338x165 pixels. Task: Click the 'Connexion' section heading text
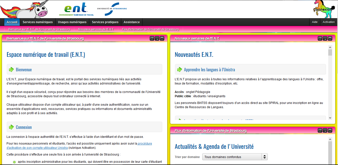click(24, 127)
